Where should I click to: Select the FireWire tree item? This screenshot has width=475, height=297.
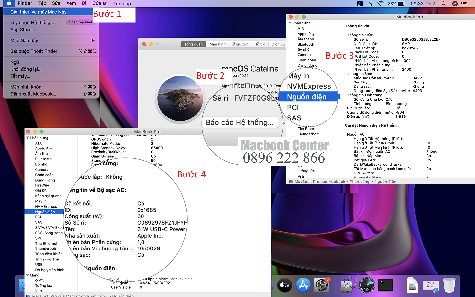42,185
